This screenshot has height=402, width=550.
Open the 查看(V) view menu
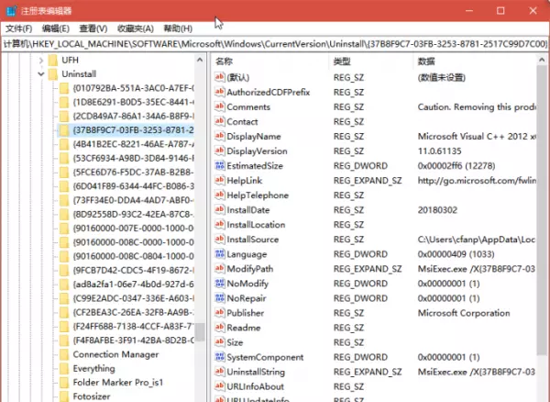pos(93,28)
